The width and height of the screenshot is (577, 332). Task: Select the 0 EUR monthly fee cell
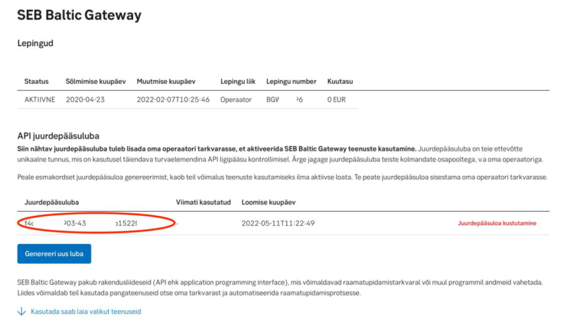point(336,100)
